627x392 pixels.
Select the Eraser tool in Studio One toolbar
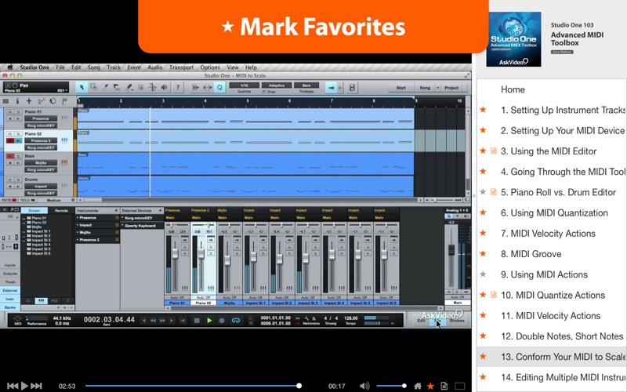pyautogui.click(x=117, y=87)
